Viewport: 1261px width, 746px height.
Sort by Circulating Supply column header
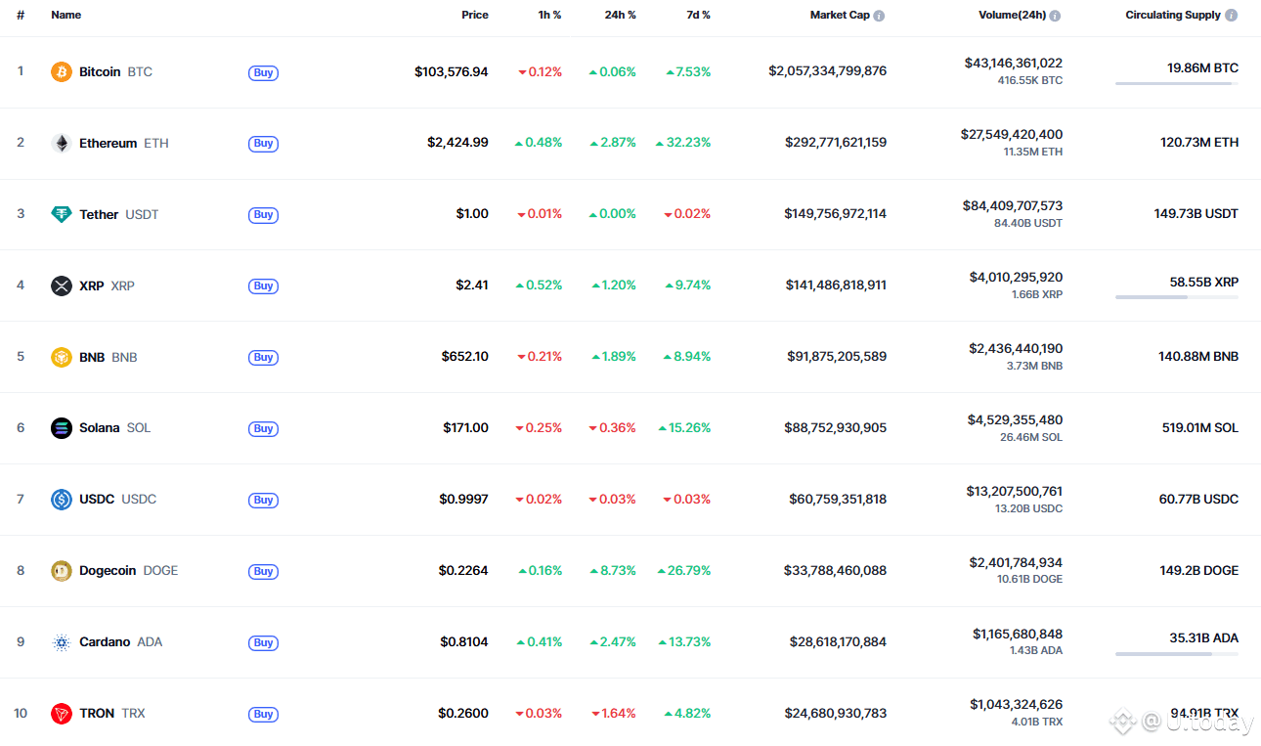[1173, 16]
